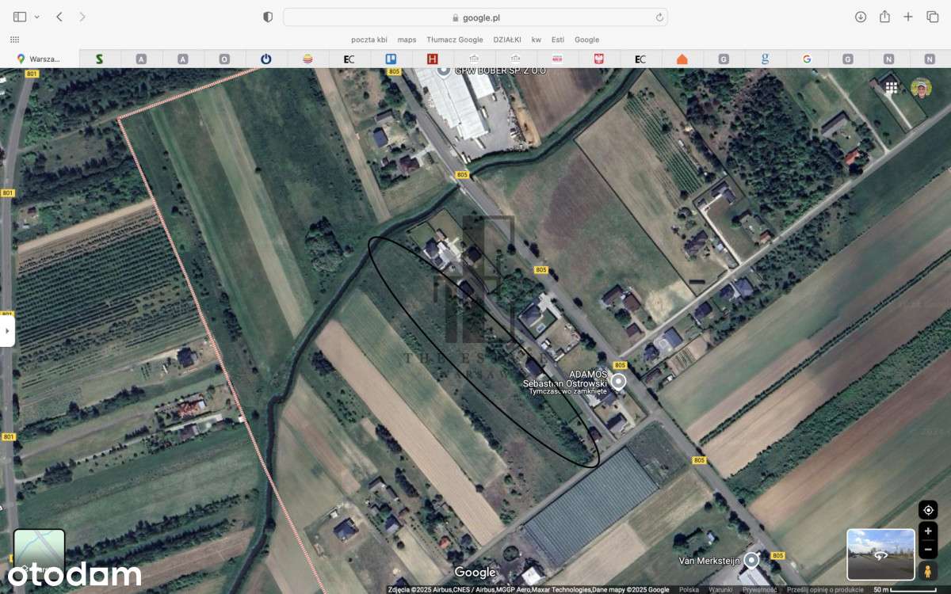Go back to the previous page
This screenshot has width=951, height=594.
tap(59, 17)
